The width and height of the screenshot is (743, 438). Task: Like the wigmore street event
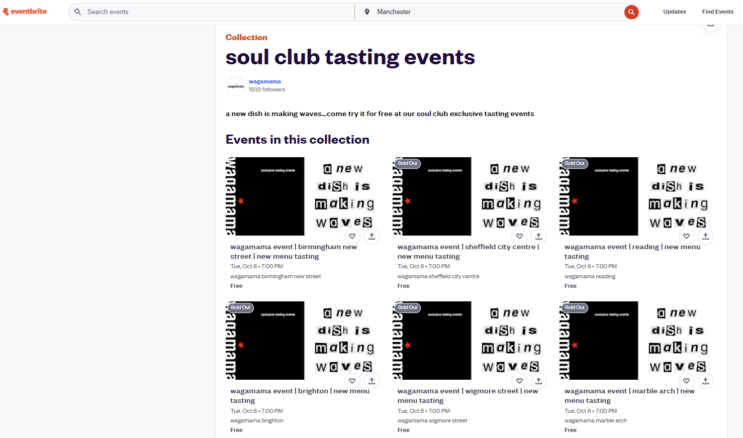tap(519, 381)
